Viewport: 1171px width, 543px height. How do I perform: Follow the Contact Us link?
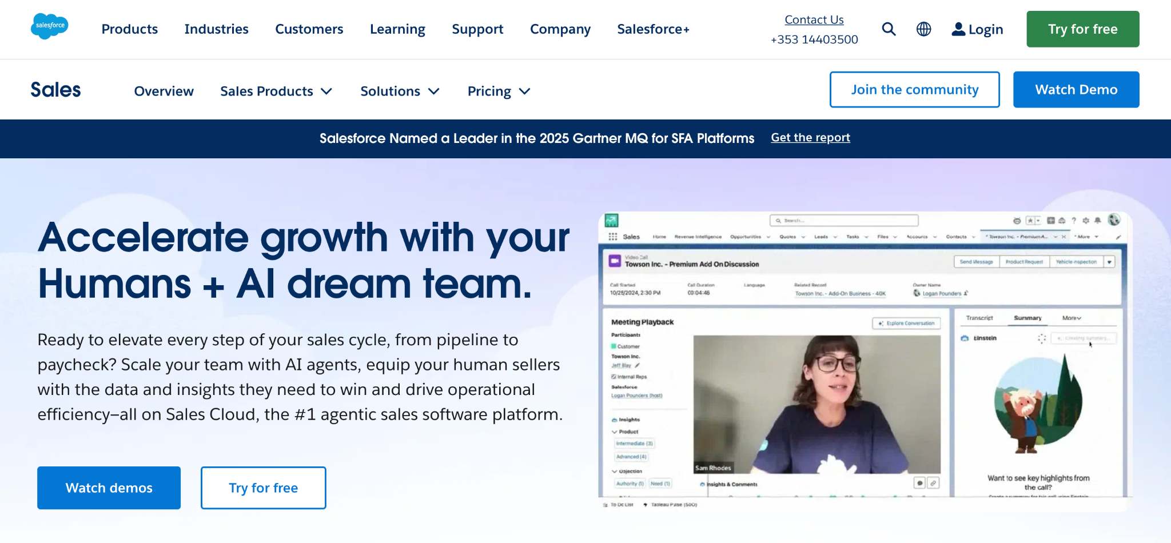coord(814,19)
